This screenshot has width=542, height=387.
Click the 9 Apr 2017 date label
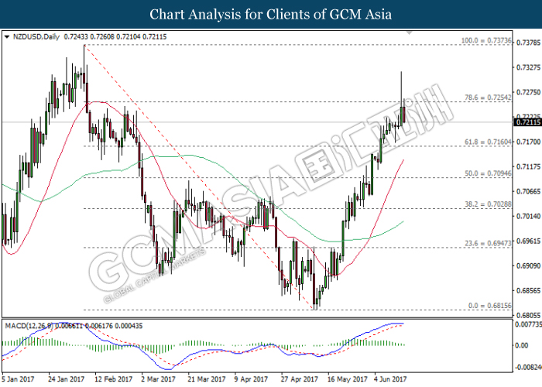251,379
